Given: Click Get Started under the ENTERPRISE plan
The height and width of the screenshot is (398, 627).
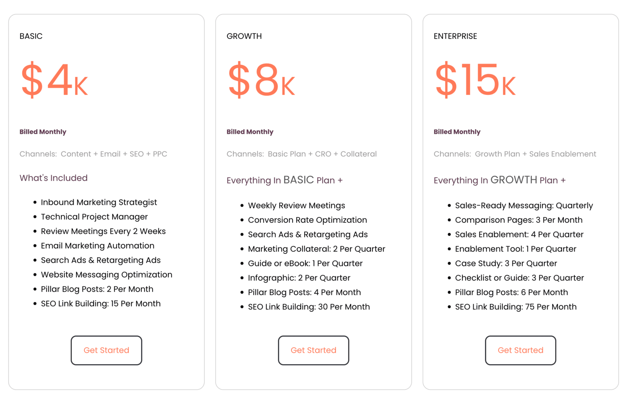Looking at the screenshot, I should [520, 350].
